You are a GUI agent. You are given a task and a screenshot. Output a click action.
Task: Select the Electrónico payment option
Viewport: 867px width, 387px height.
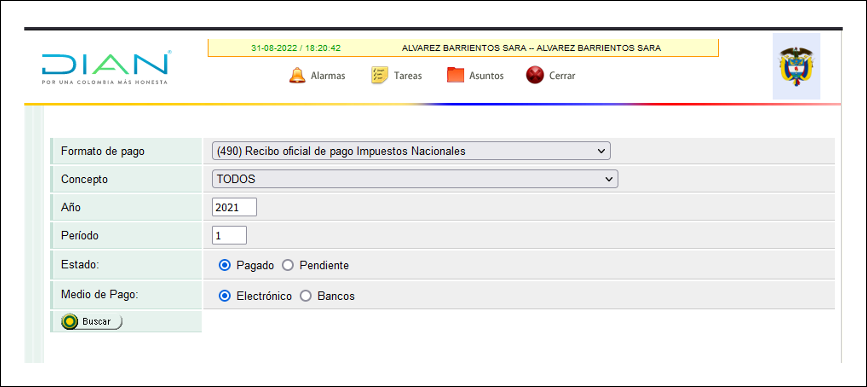click(x=225, y=296)
